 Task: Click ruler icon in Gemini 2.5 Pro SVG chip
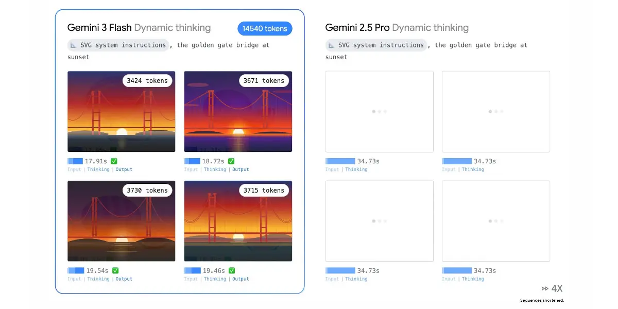(331, 45)
